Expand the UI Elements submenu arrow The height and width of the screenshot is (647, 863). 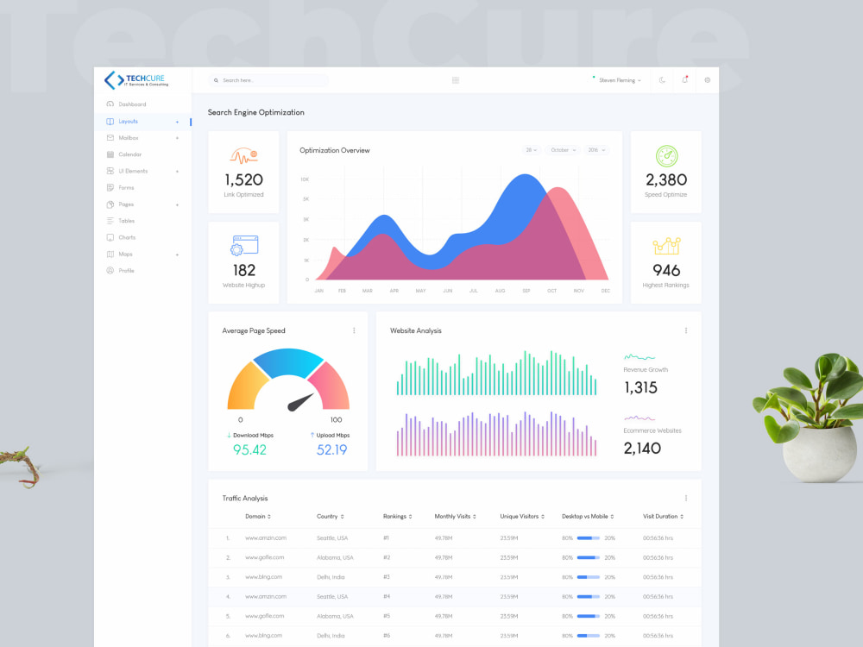tap(177, 172)
